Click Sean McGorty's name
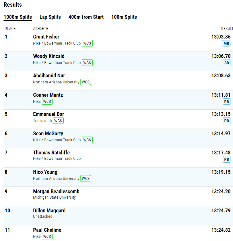The width and height of the screenshot is (233, 241). (48, 134)
